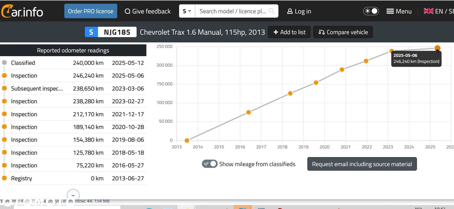Click the grey timeline dot beside Classified

click(4, 62)
